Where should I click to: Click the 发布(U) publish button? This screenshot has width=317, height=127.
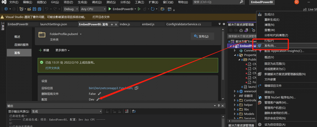click(x=202, y=37)
